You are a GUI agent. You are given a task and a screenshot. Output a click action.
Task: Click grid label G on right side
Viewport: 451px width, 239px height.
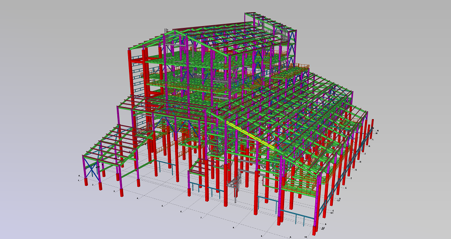(356, 170)
